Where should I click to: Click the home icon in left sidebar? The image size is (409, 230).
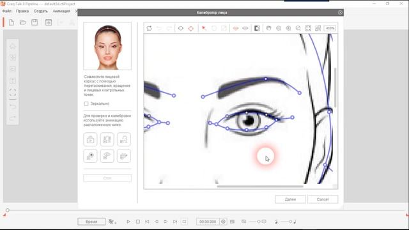click(13, 47)
